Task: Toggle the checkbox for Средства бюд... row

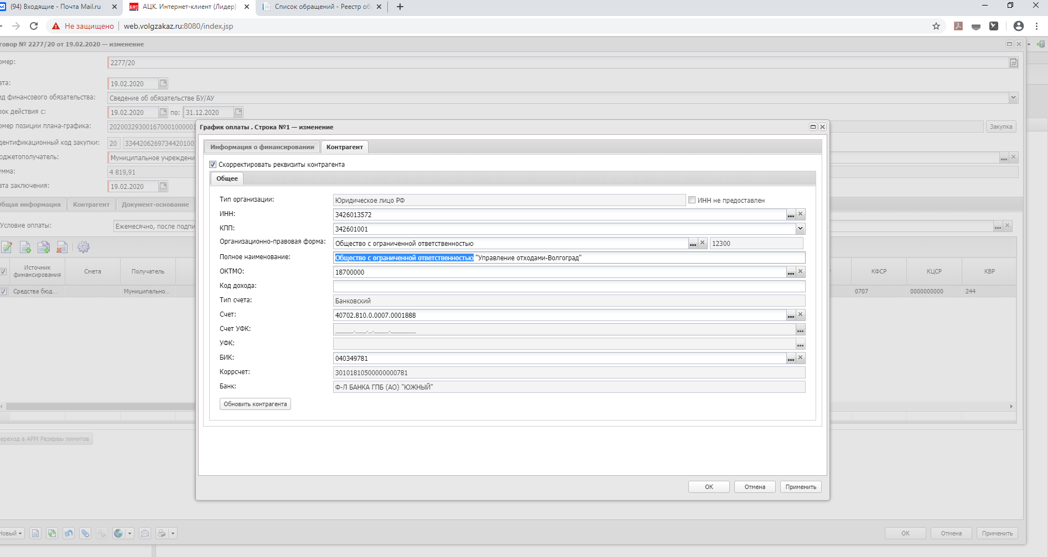Action: (x=3, y=291)
